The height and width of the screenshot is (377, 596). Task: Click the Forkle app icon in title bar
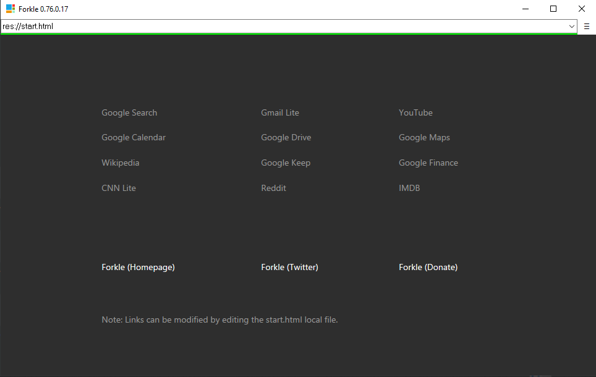point(11,9)
